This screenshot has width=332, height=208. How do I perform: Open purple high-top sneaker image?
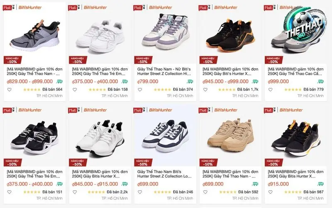[165, 32]
